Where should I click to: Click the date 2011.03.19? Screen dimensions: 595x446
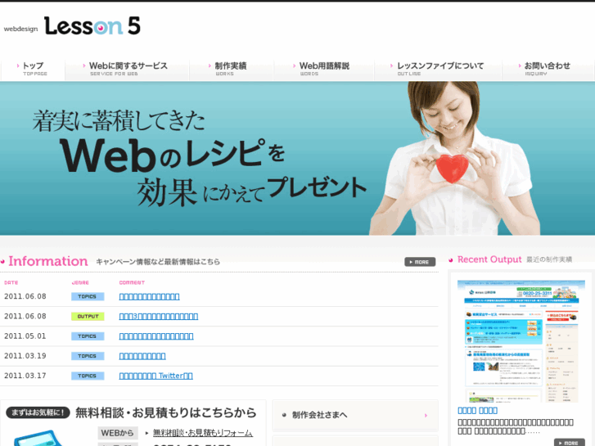pos(25,356)
